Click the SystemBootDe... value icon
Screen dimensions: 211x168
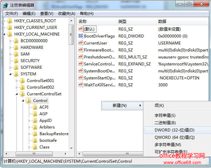coord(81,71)
